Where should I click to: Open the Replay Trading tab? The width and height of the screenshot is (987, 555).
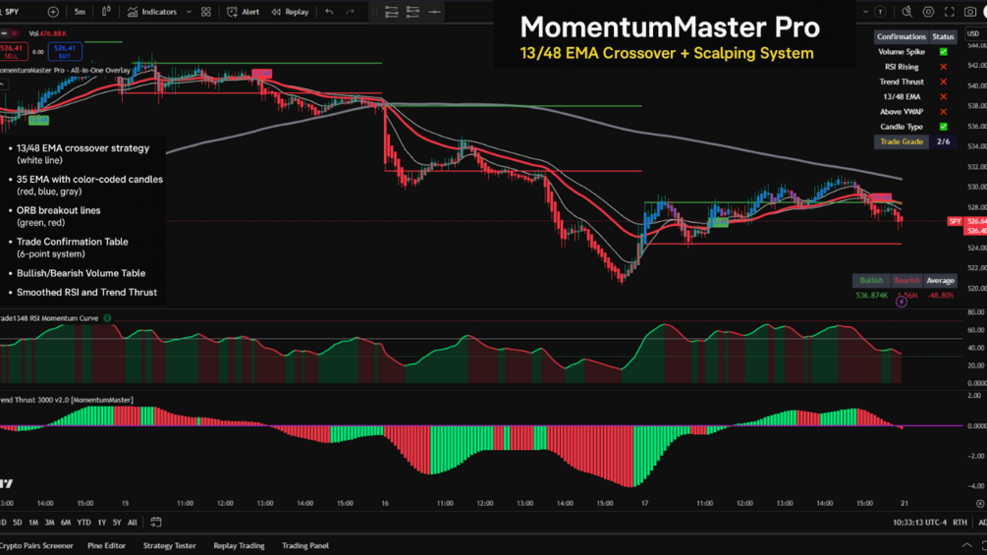[239, 545]
